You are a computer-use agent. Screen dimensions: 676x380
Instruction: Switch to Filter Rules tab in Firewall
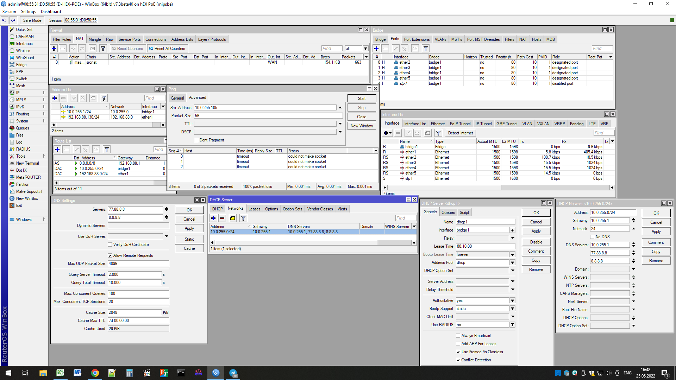62,39
